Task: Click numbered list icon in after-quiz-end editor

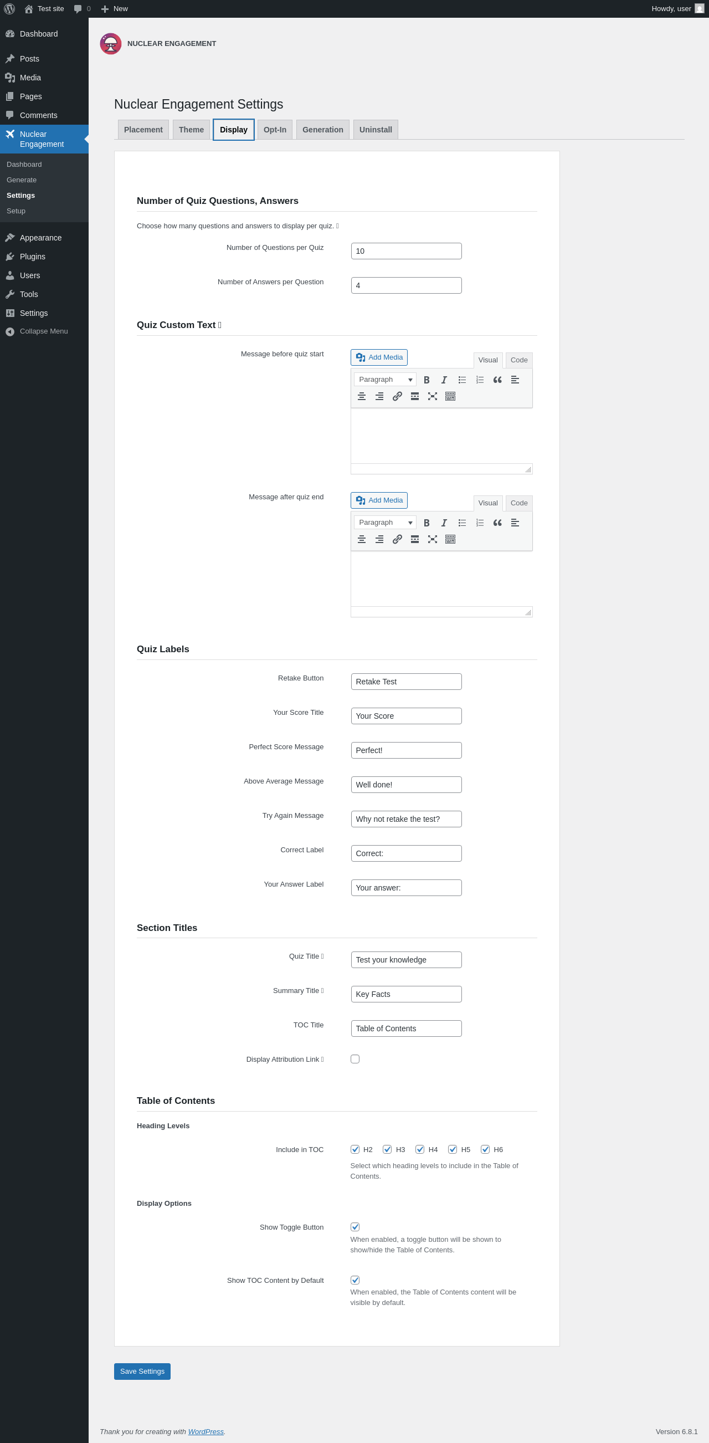Action: click(480, 523)
